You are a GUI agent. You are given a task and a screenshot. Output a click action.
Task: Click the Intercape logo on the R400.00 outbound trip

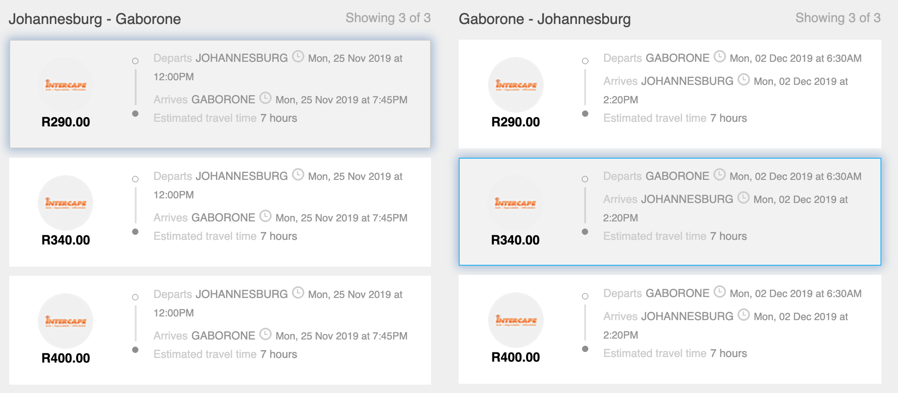pos(66,321)
